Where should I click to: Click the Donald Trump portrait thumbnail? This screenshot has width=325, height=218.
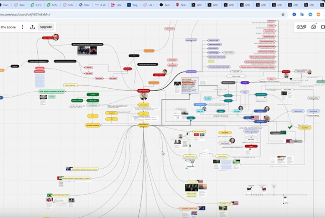pos(267,118)
